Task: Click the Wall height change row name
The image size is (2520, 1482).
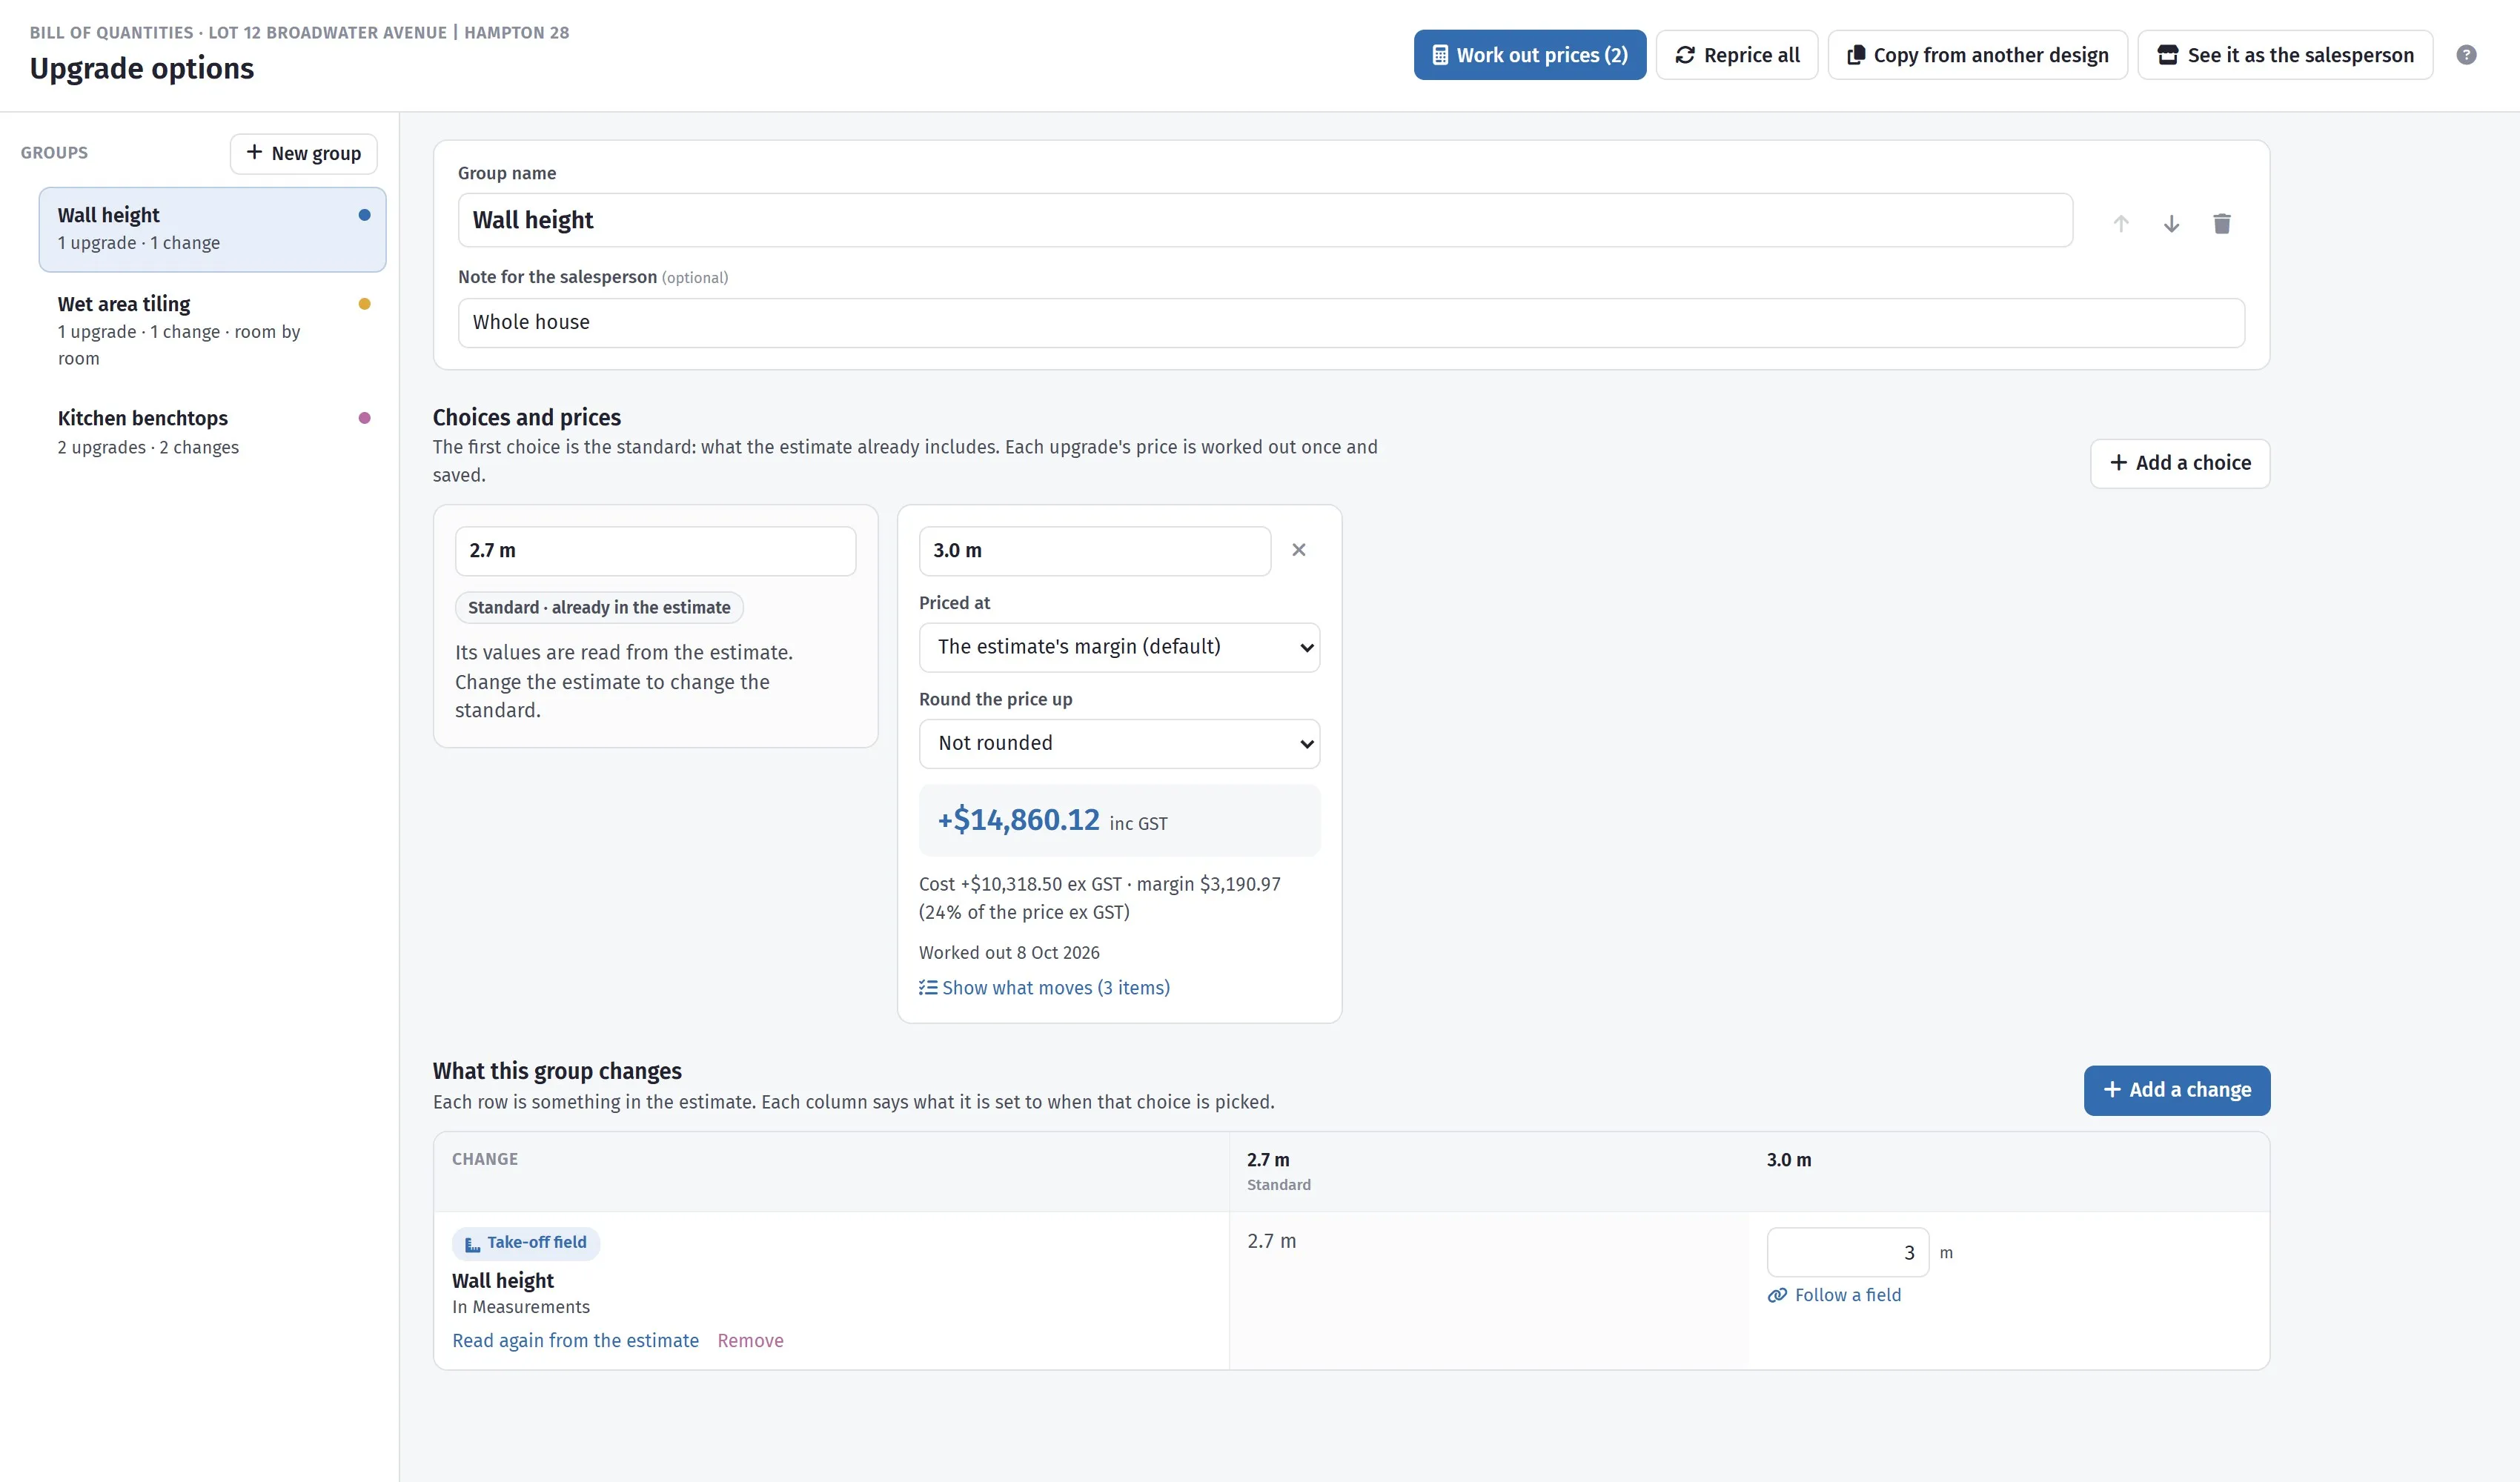Action: [x=502, y=1281]
